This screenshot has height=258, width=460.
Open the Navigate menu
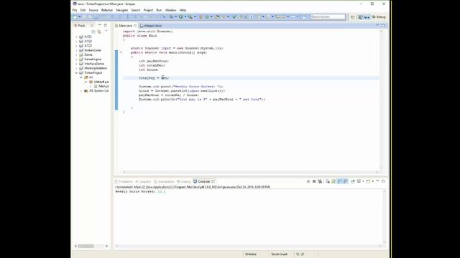point(121,10)
